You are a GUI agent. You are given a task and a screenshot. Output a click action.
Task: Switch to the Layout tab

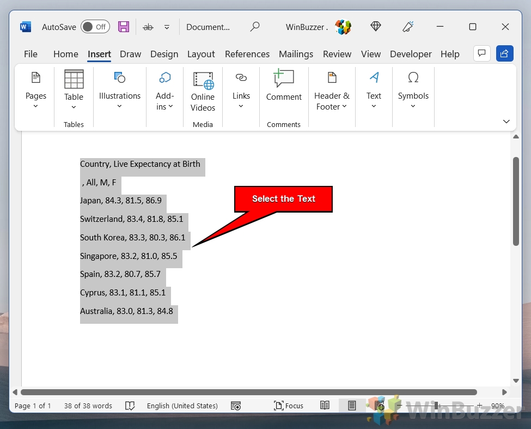pyautogui.click(x=201, y=54)
